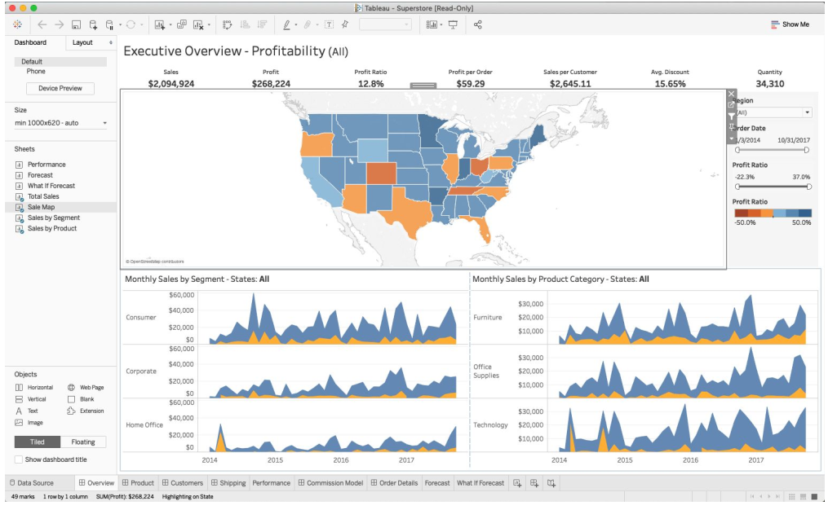Click the Clear Sheet toolbar icon
This screenshot has width=837, height=510.
click(x=198, y=24)
